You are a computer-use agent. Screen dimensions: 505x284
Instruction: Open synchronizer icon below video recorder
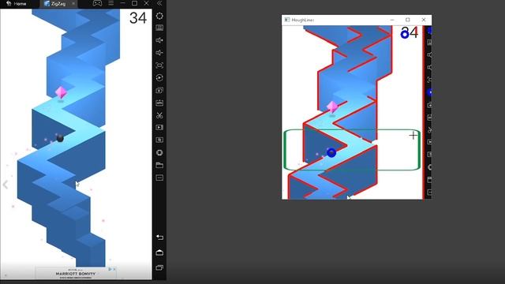click(x=159, y=140)
